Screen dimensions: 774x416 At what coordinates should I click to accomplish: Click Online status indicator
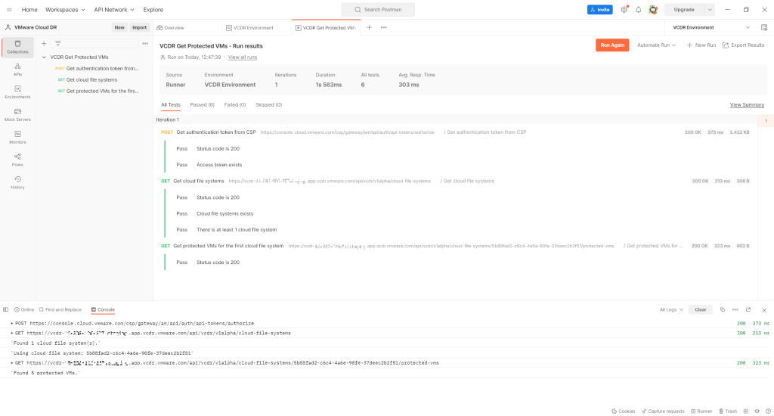pyautogui.click(x=24, y=310)
